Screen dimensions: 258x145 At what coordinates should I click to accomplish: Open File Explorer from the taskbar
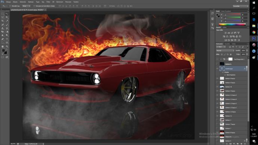pyautogui.click(x=254, y=26)
